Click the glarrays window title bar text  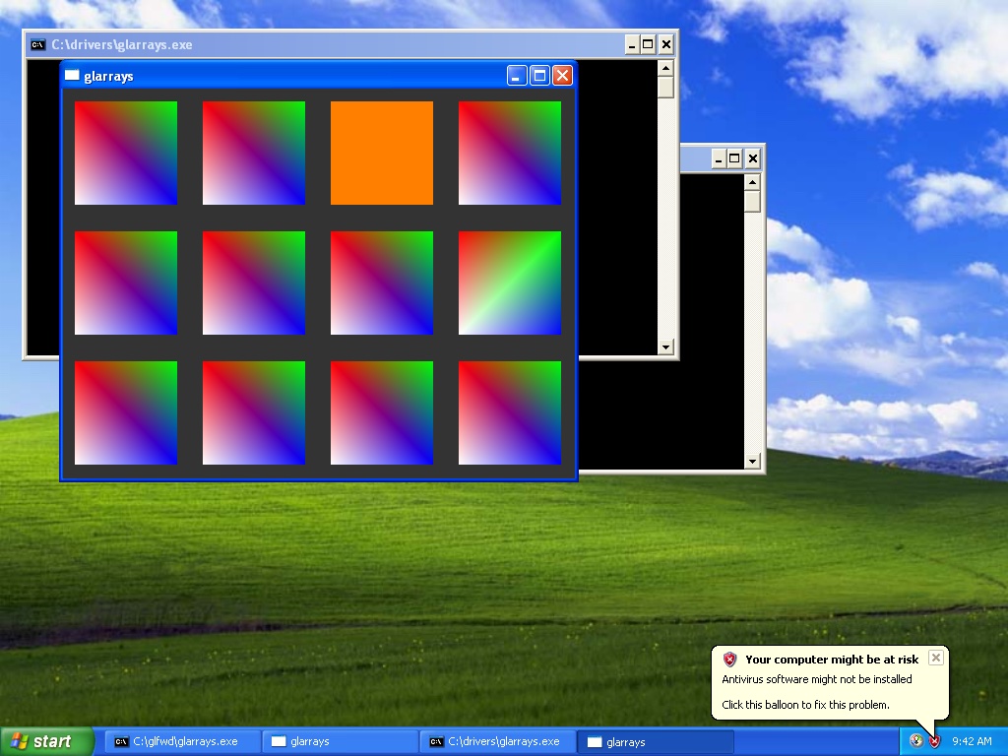point(108,76)
